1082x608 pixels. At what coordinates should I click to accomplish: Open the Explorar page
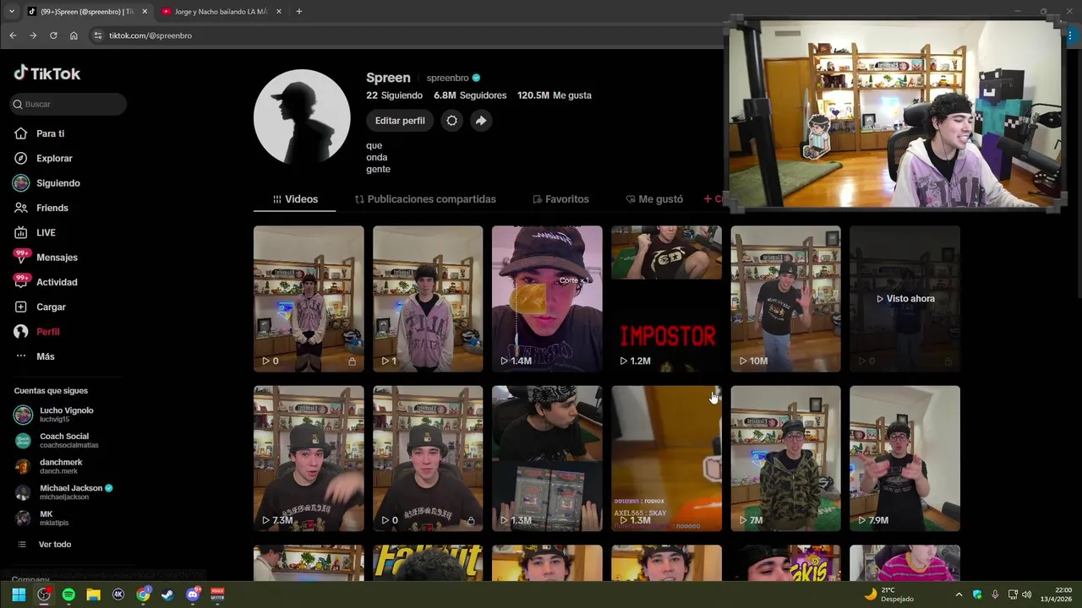(54, 158)
